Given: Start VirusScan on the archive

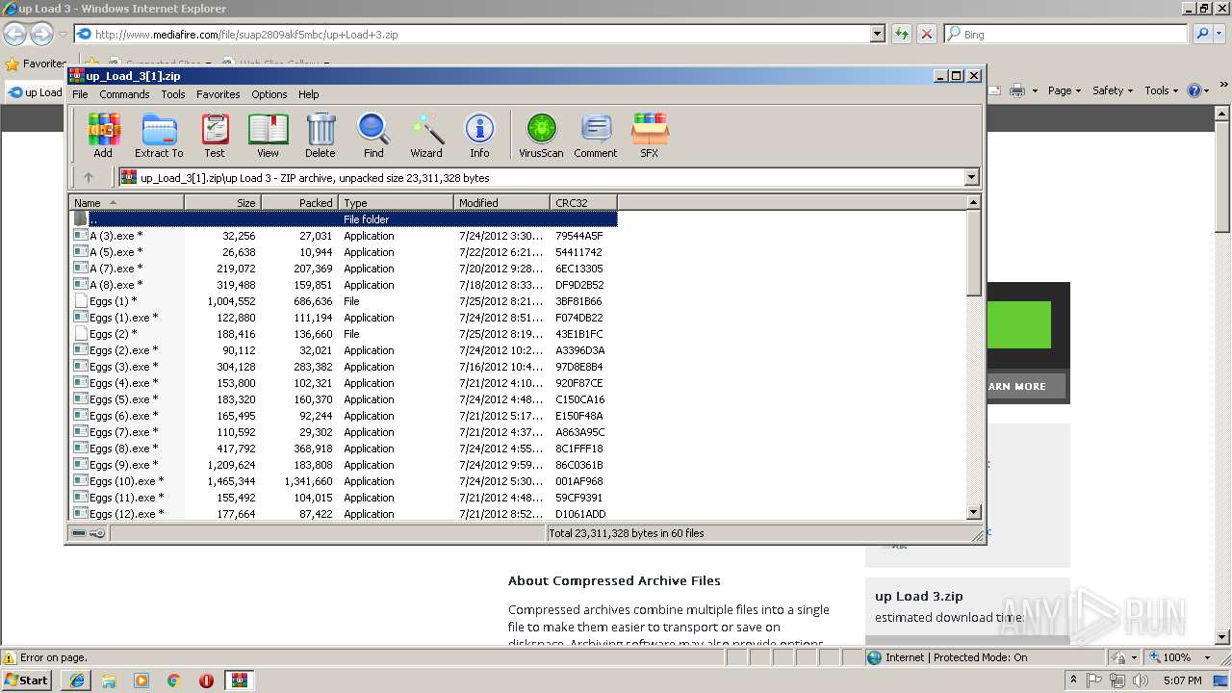Looking at the screenshot, I should tap(541, 135).
